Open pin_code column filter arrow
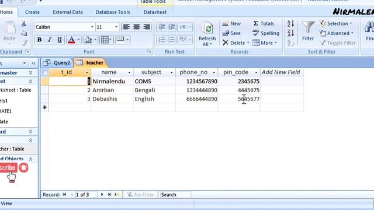The width and height of the screenshot is (374, 210). (x=256, y=72)
